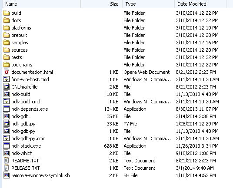233x188 pixels.
Task: Click the README.TXT document icon
Action: coord(7,161)
